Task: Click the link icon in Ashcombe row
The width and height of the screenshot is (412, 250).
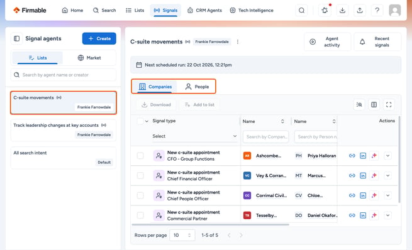Action: coord(352,156)
